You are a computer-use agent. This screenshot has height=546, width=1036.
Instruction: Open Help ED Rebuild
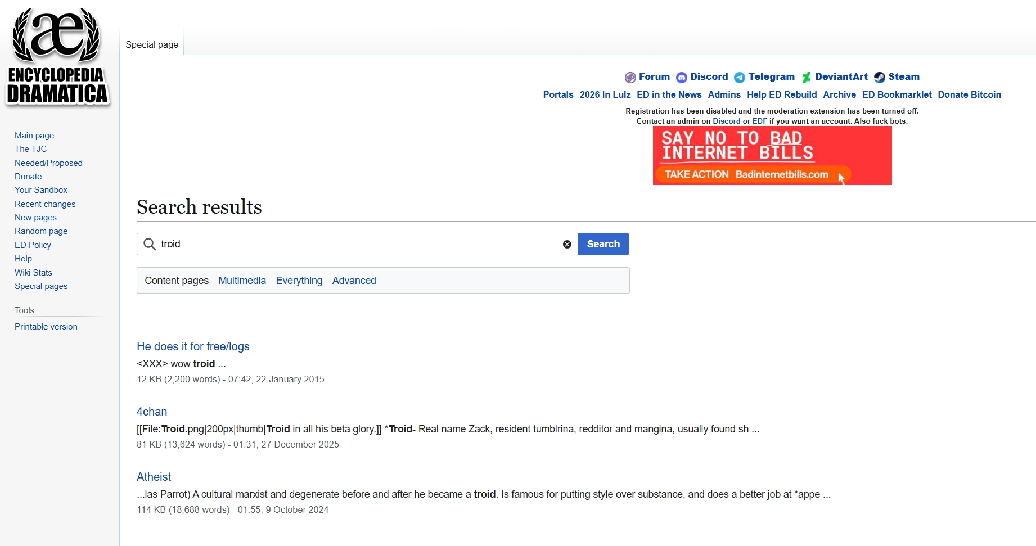click(782, 94)
